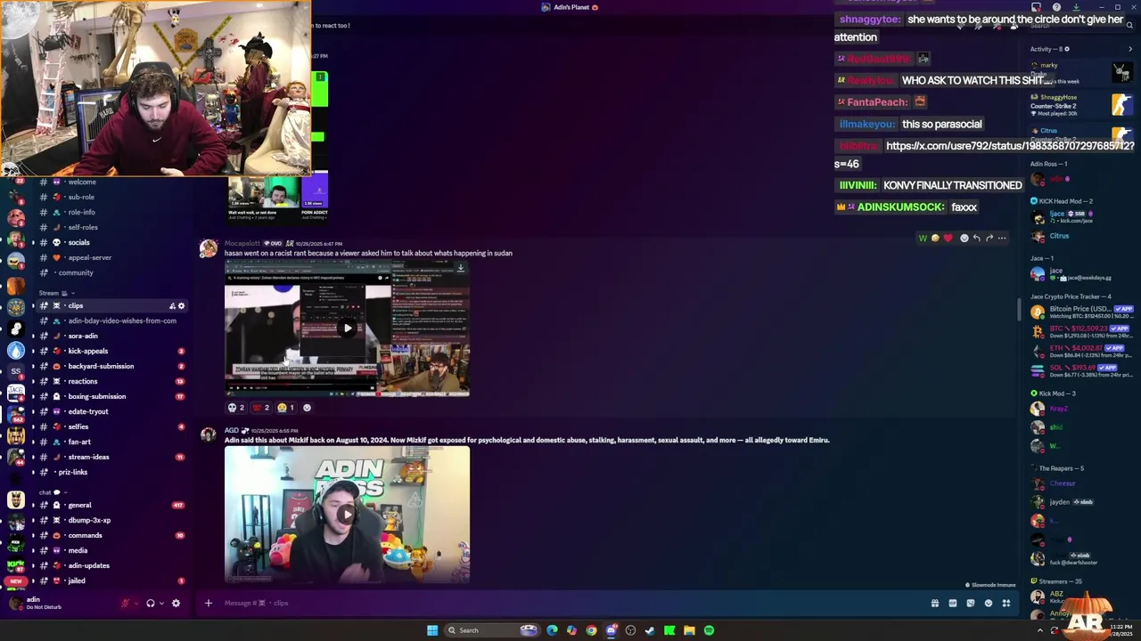
Task: Open Windows Start menu
Action: tap(432, 630)
